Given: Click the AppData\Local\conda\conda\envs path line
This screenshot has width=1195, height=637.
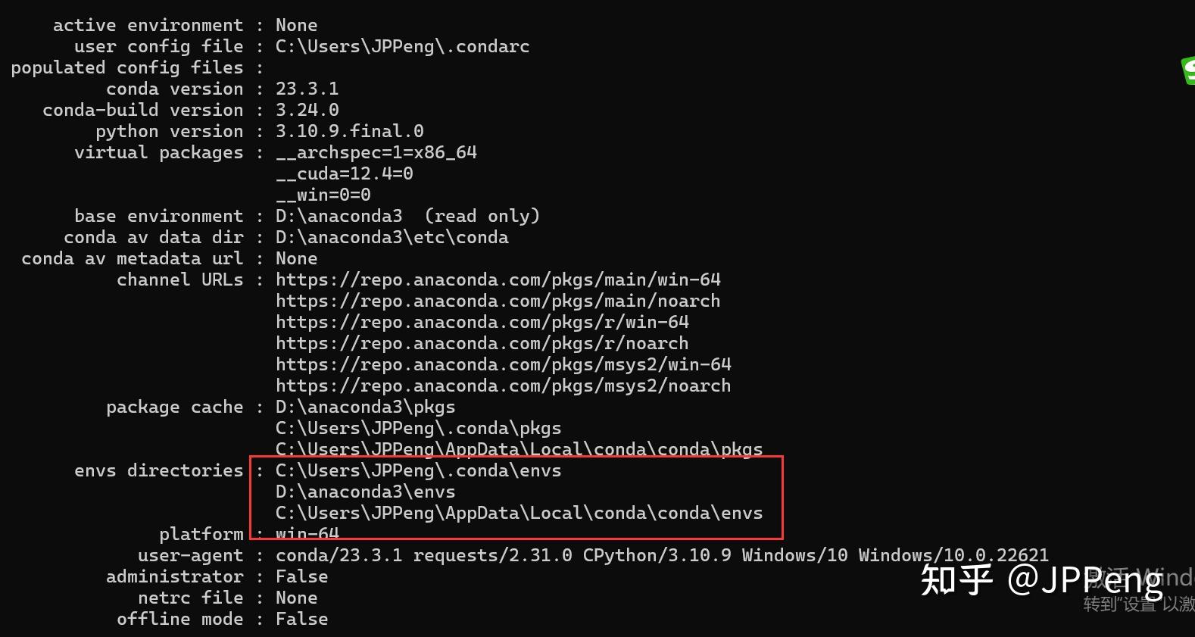Looking at the screenshot, I should tap(519, 514).
